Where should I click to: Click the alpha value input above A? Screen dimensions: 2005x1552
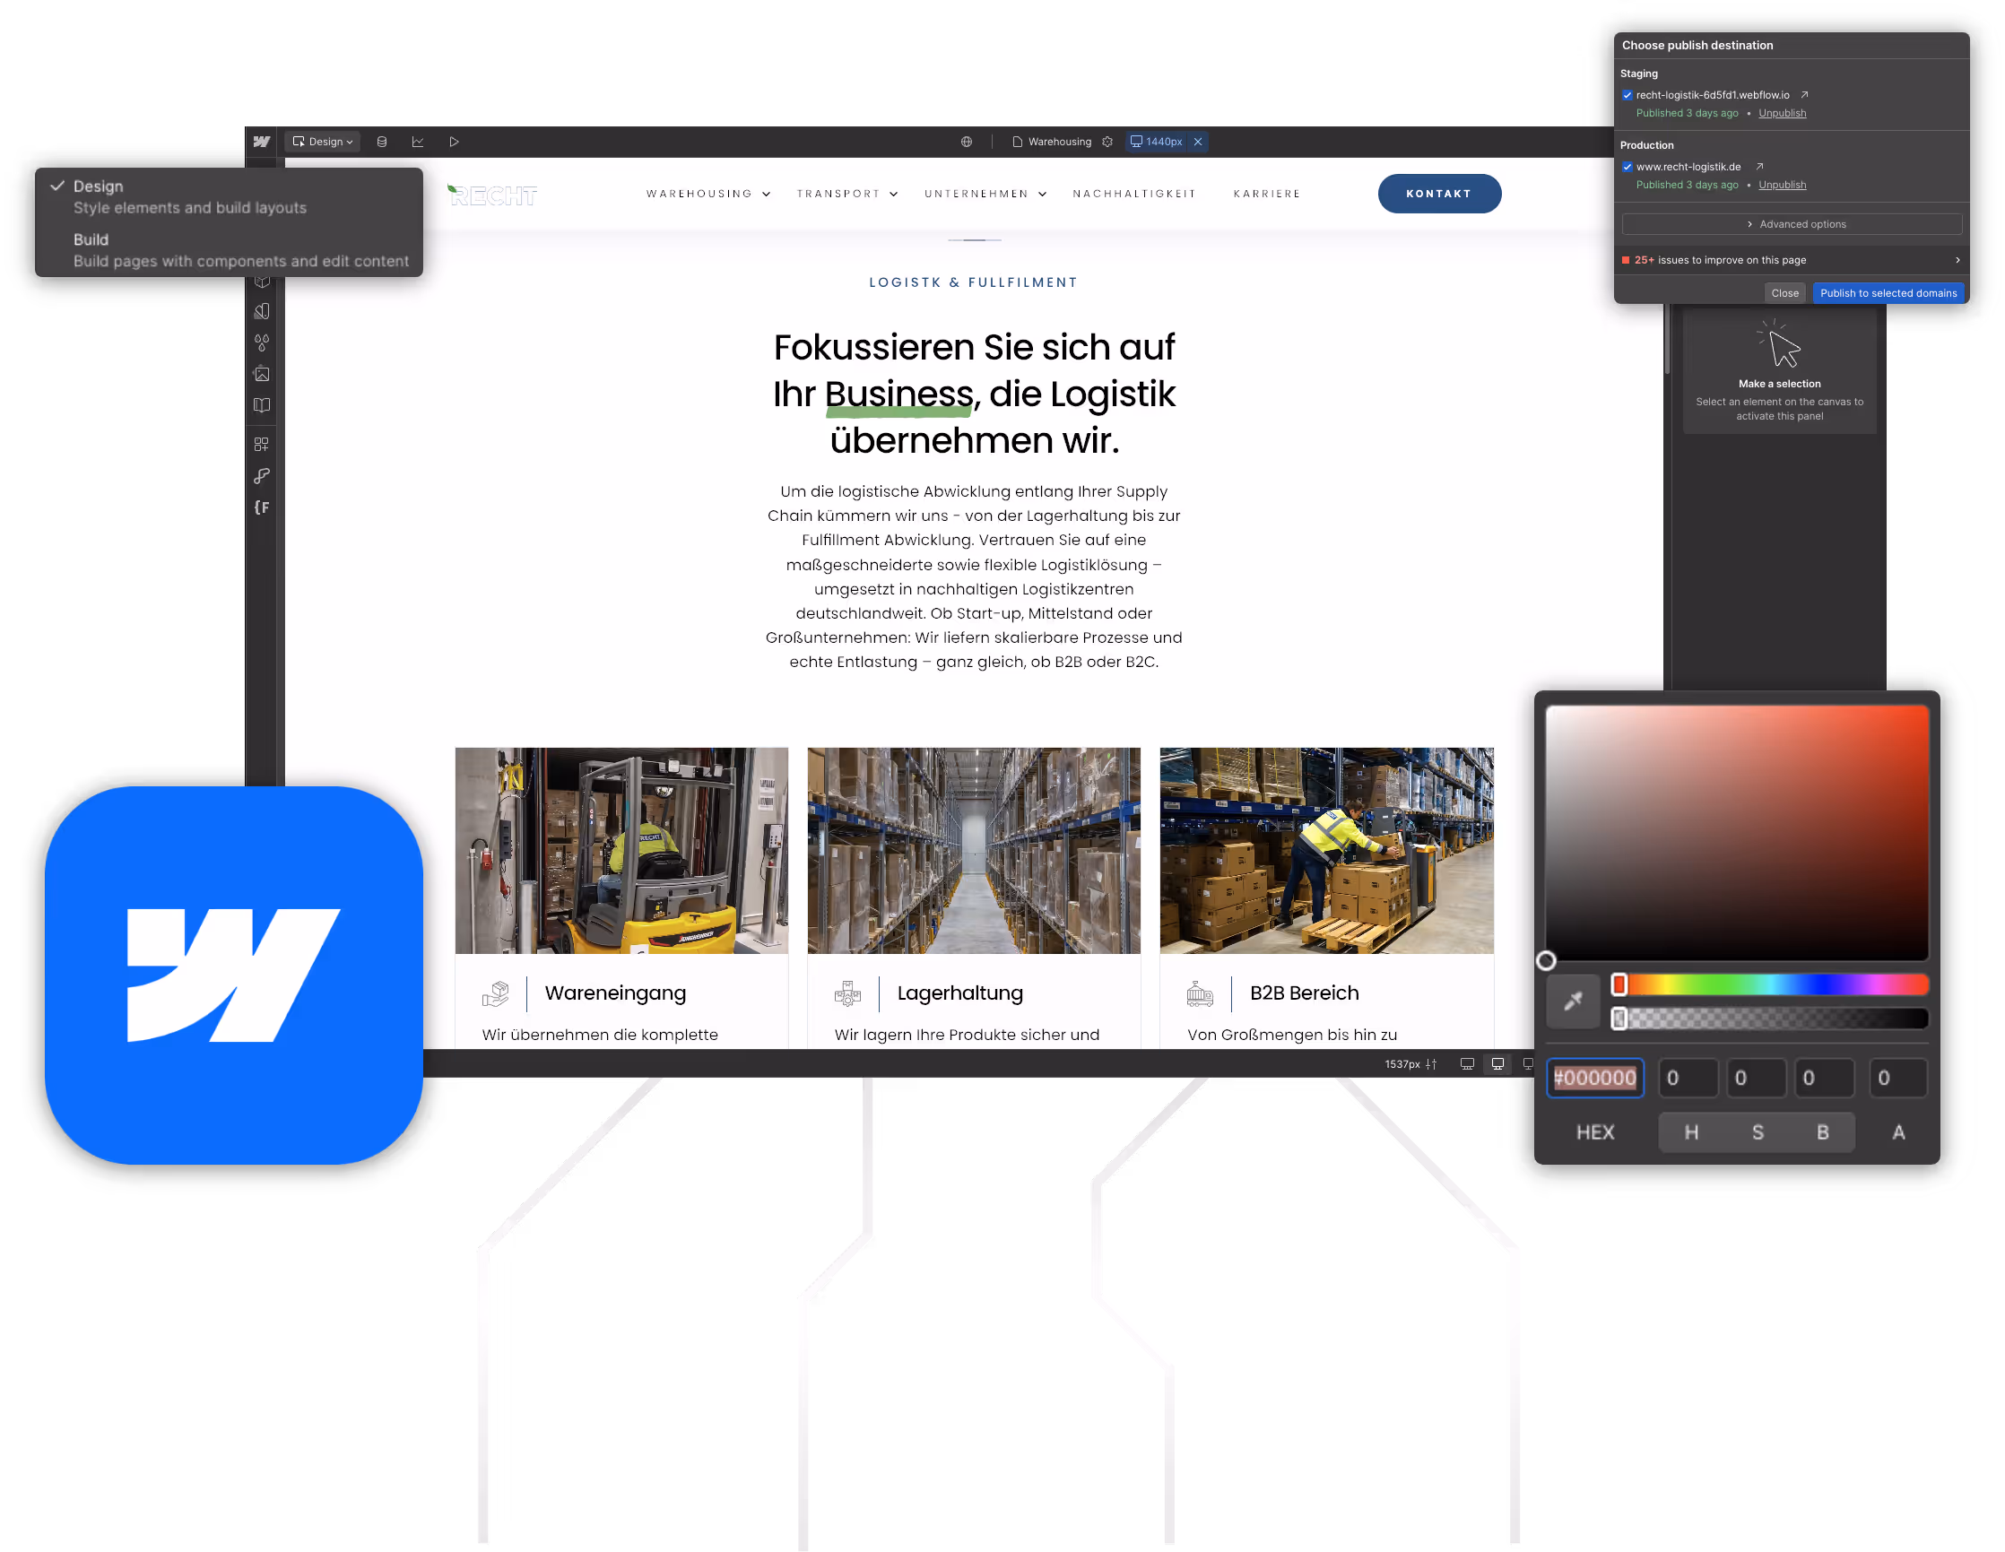click(x=1897, y=1078)
